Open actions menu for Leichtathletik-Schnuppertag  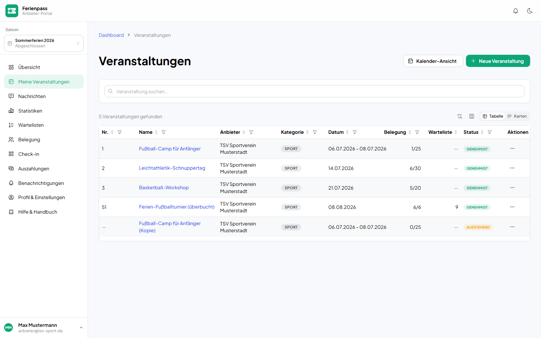click(x=512, y=168)
